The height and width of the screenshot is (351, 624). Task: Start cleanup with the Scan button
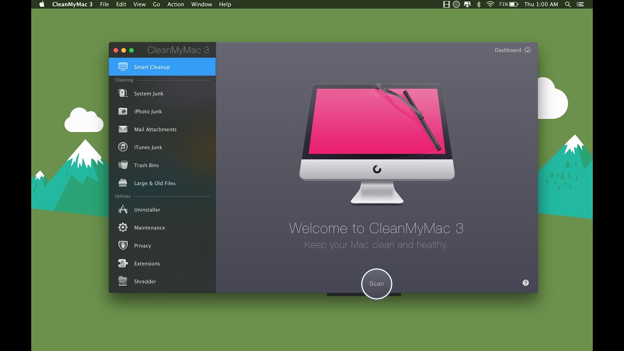pos(376,284)
